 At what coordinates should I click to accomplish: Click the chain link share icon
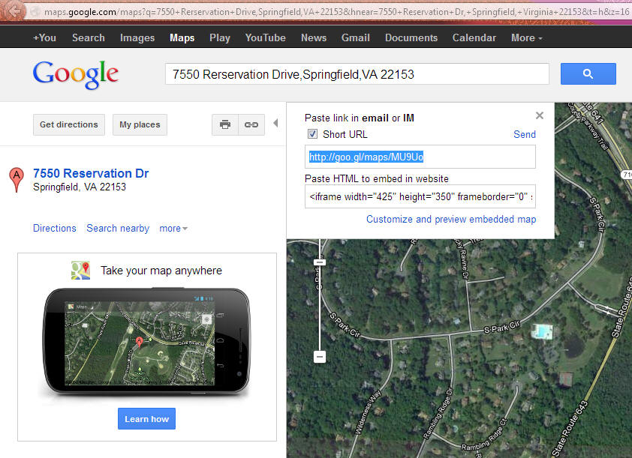pos(251,124)
